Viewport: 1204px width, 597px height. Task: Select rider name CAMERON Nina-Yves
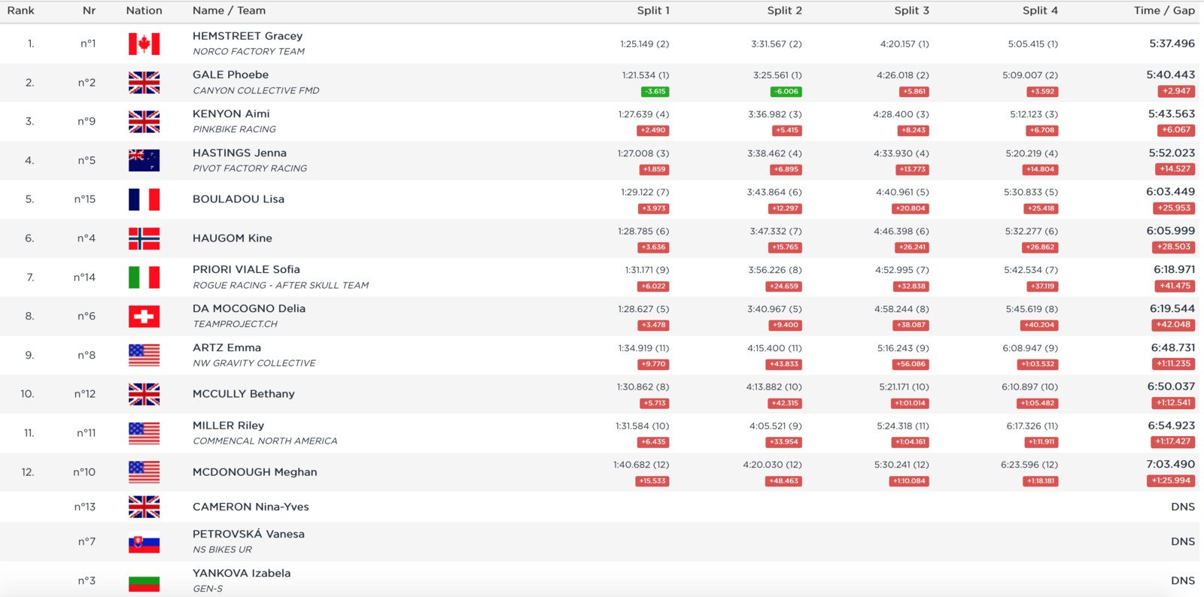click(251, 507)
